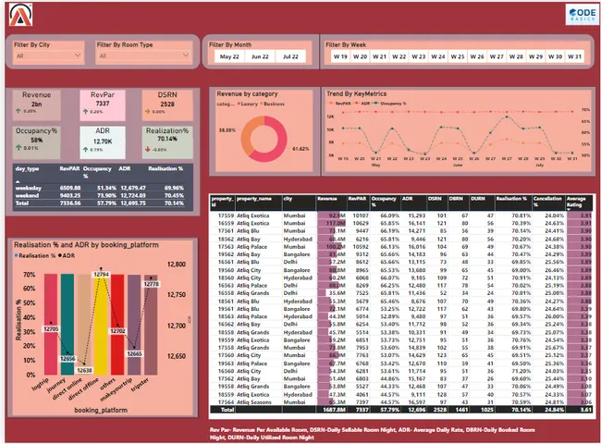Screen dimensions: 601x444
Task: Click Occupancy % legend in Trend chart
Action: pos(388,104)
